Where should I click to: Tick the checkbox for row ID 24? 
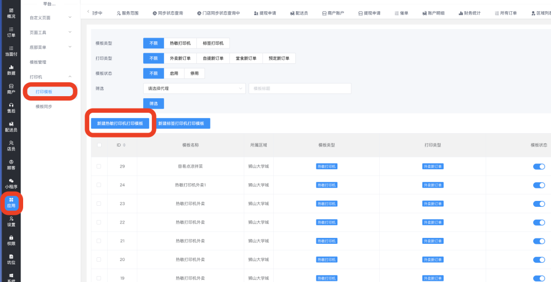[x=98, y=185]
